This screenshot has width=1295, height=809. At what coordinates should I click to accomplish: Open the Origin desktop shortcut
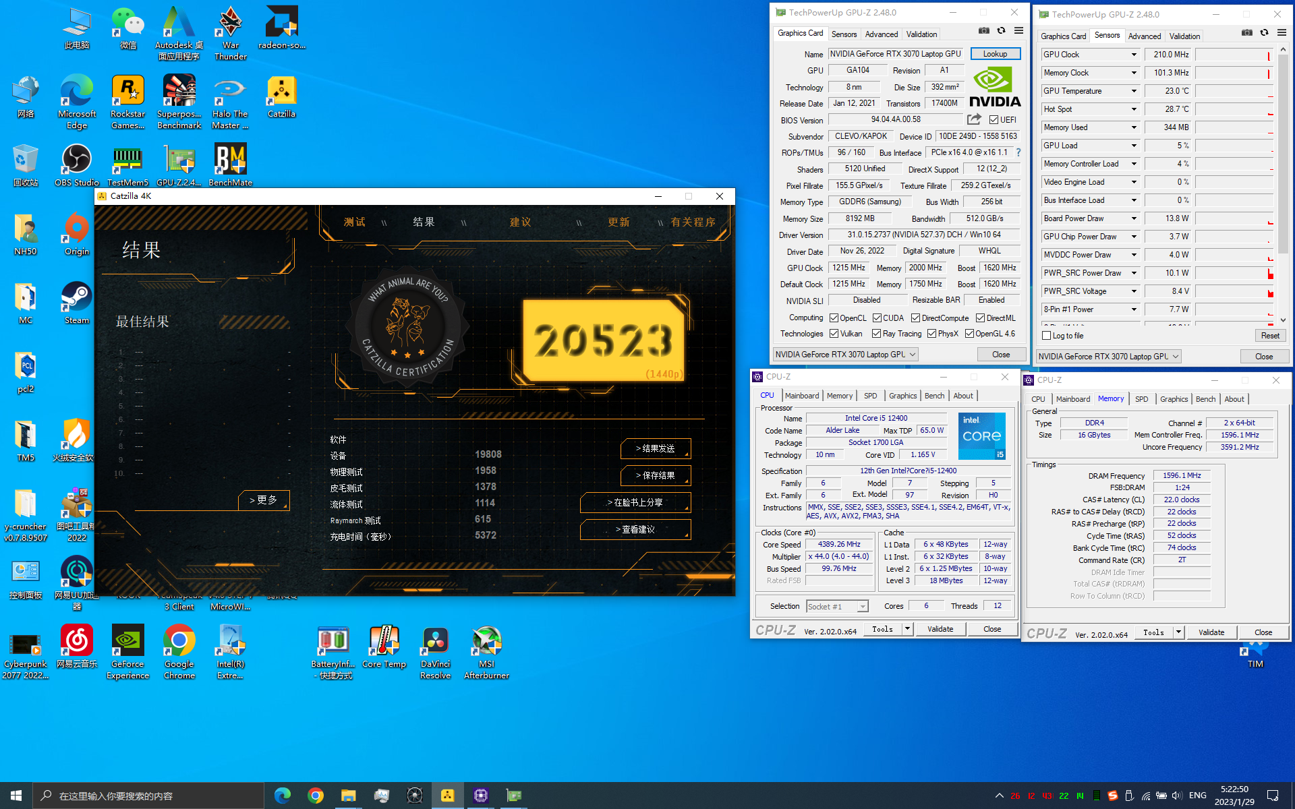77,235
